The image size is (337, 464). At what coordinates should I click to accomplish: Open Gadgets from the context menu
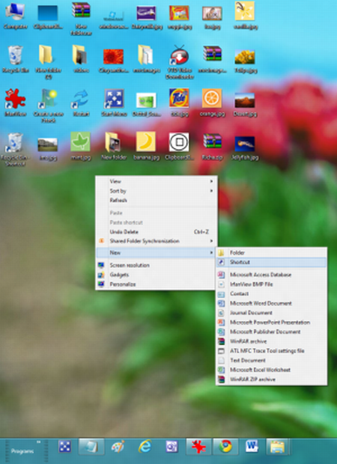(x=157, y=275)
